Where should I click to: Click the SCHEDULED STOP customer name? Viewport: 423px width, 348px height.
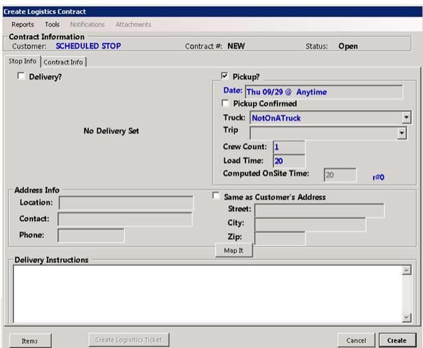coord(88,46)
